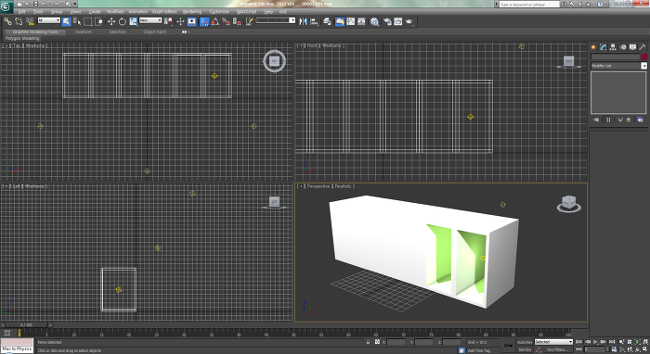The height and width of the screenshot is (354, 650).
Task: Open the Curve Editor
Action: click(x=351, y=21)
